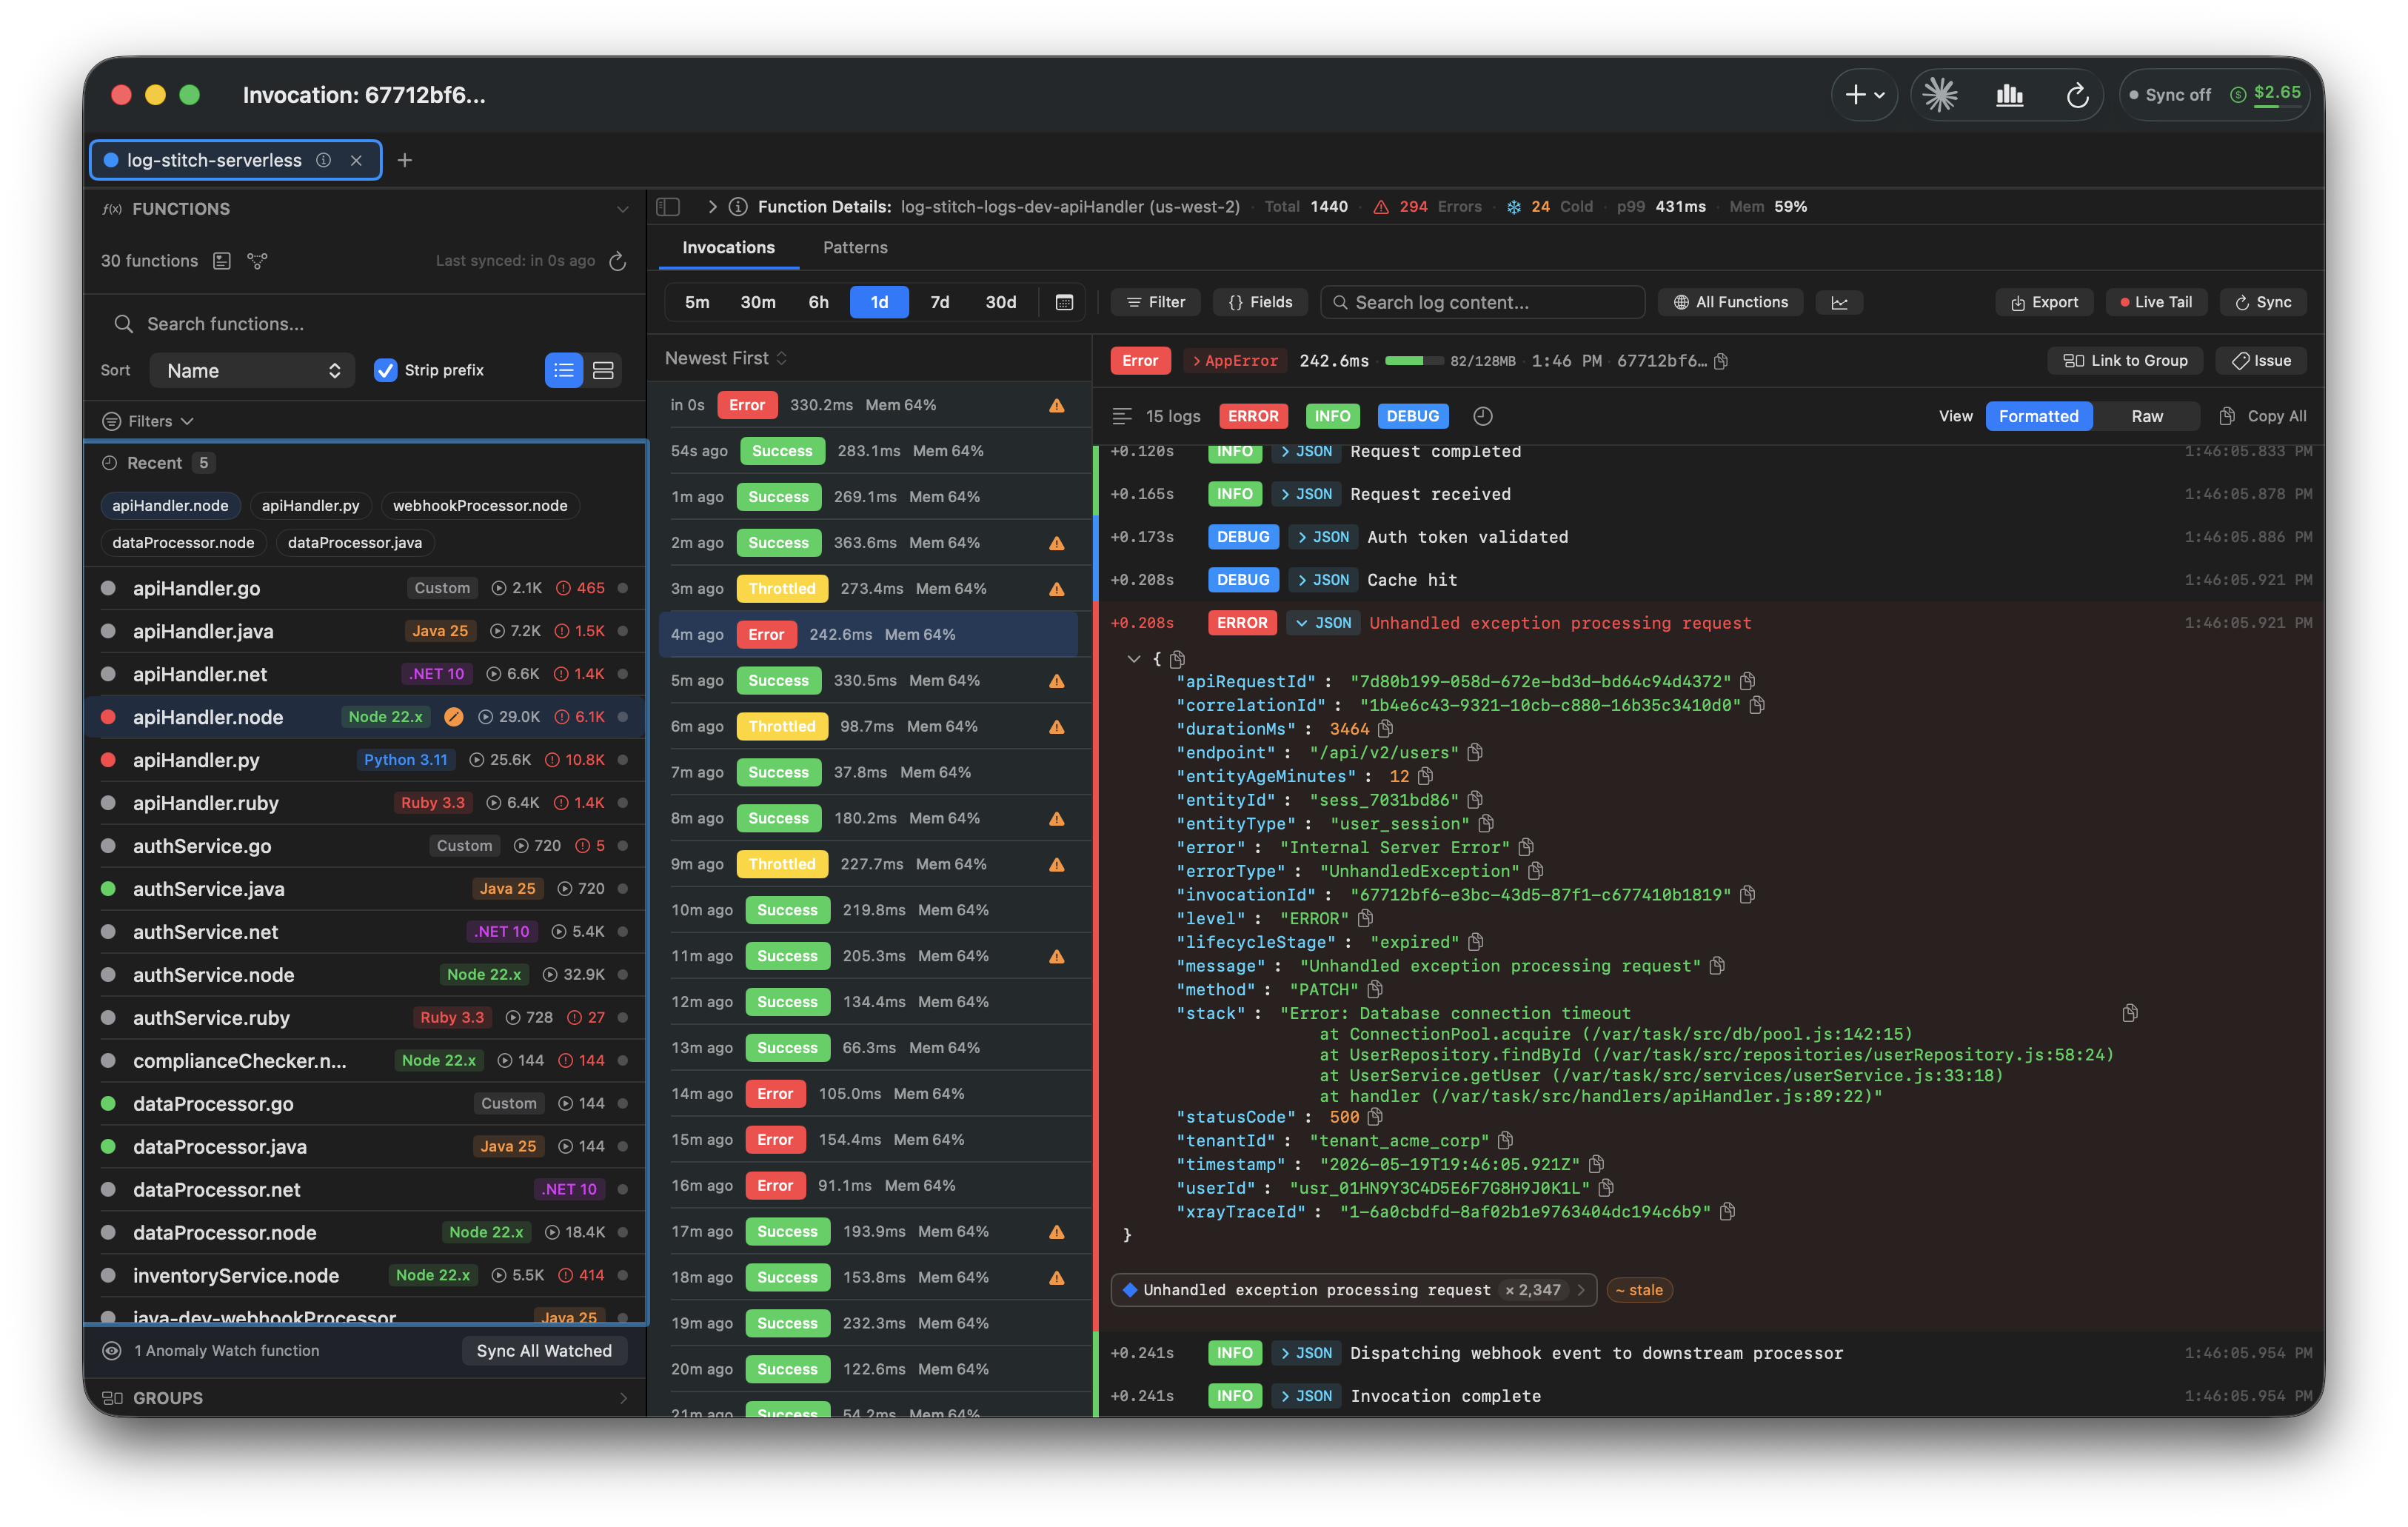Open the Fields selector

1260,302
